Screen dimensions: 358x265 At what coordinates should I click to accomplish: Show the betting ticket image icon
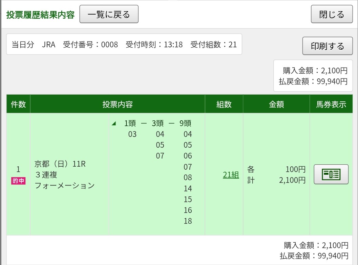331,174
